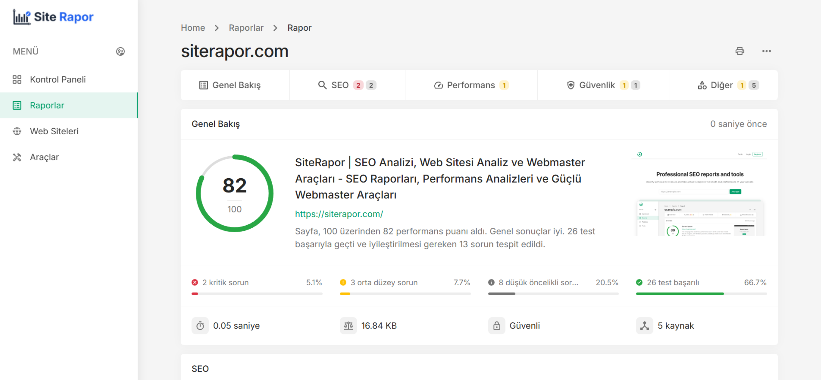
Task: Click the Rapor breadcrumb text
Action: [x=299, y=28]
